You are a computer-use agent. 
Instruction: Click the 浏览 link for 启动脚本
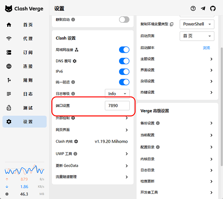click(206, 48)
